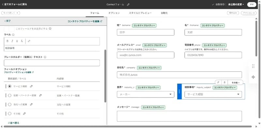Select サービス相談 radio button
261x128 pixels.
pyautogui.click(x=10, y=86)
